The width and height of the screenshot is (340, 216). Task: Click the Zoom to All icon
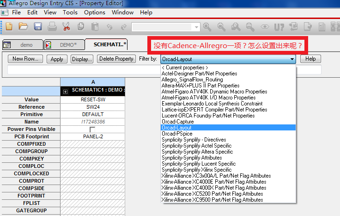(250, 27)
